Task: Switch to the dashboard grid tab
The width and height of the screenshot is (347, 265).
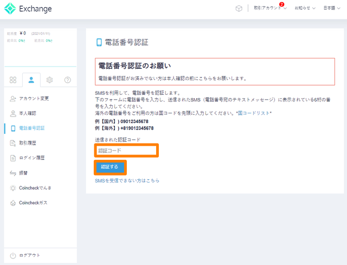Action: click(x=13, y=80)
